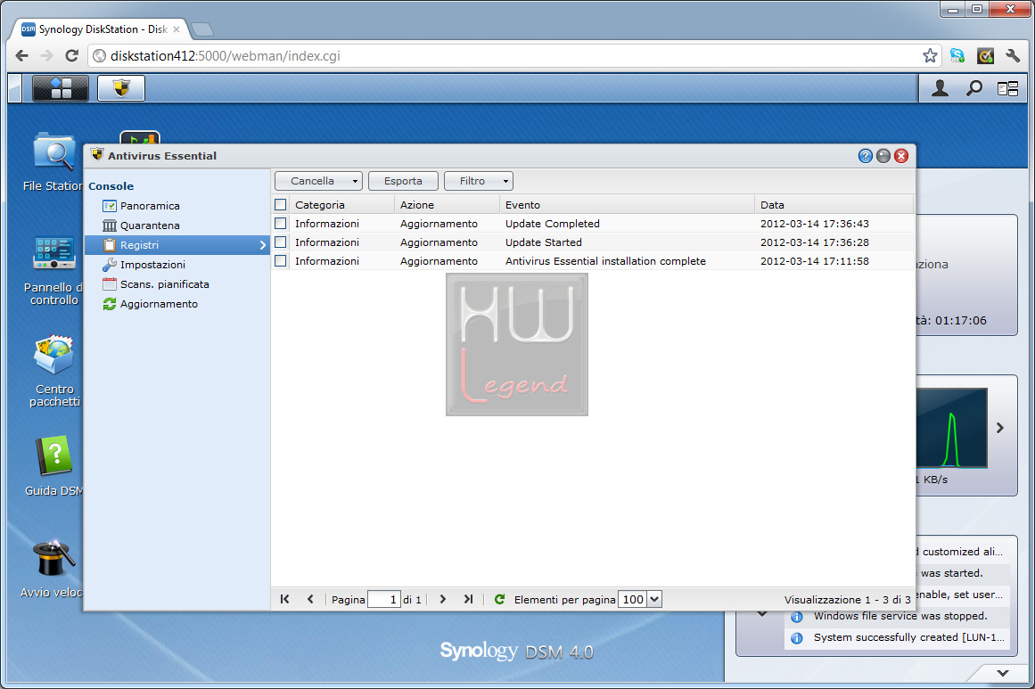The height and width of the screenshot is (689, 1035).
Task: Open the DSM search magnifier
Action: [974, 87]
